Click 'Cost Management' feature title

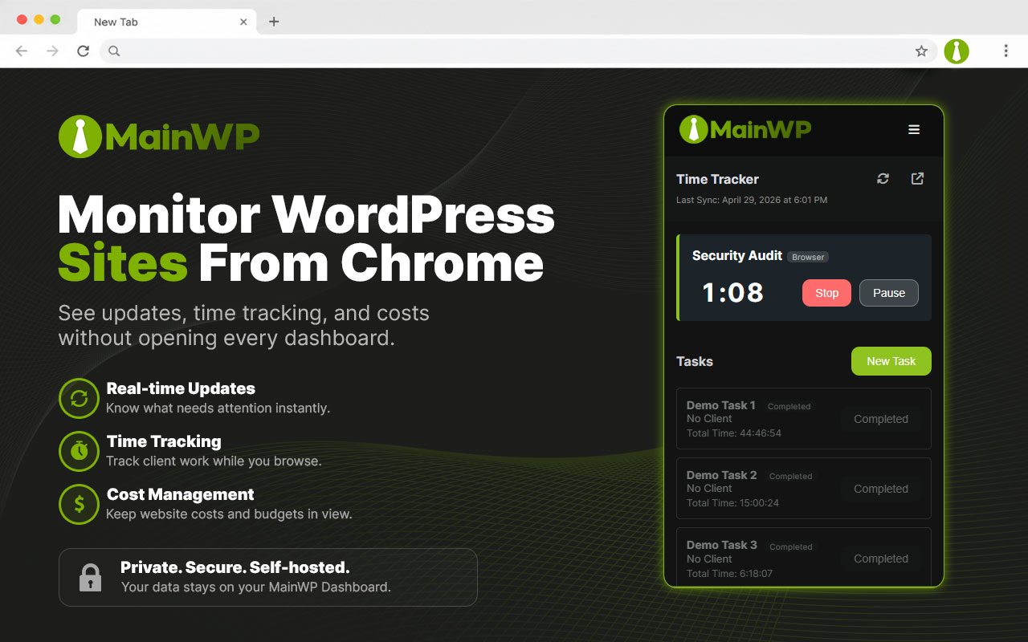click(181, 494)
